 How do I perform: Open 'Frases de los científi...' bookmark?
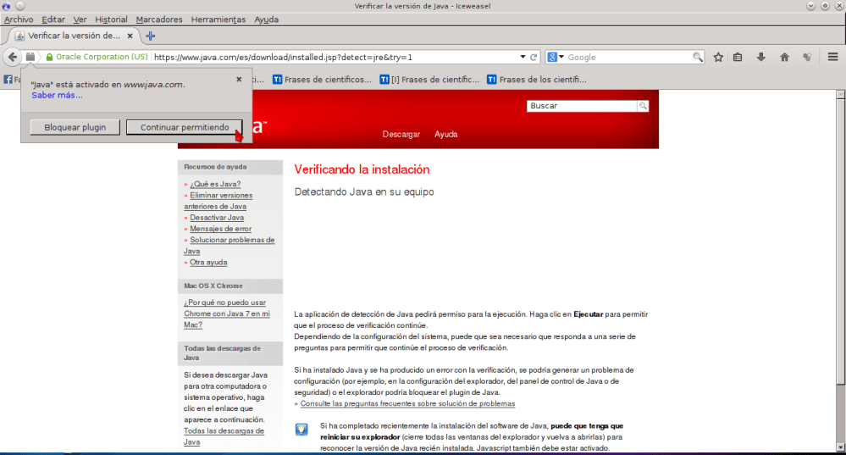(537, 80)
